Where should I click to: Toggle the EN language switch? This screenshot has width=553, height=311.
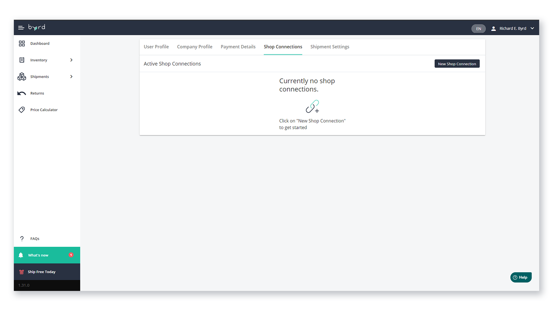coord(478,29)
